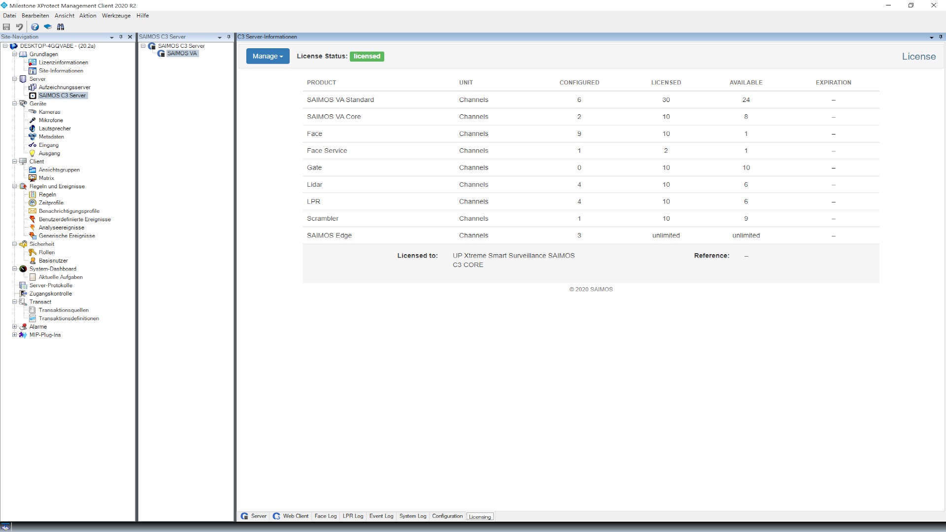This screenshot has height=532, width=946.
Task: Open the Bearbeiten menu
Action: pos(35,16)
